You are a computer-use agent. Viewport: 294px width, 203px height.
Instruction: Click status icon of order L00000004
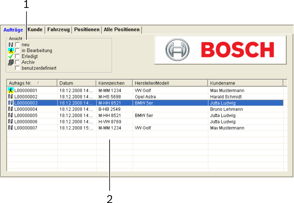point(11,109)
